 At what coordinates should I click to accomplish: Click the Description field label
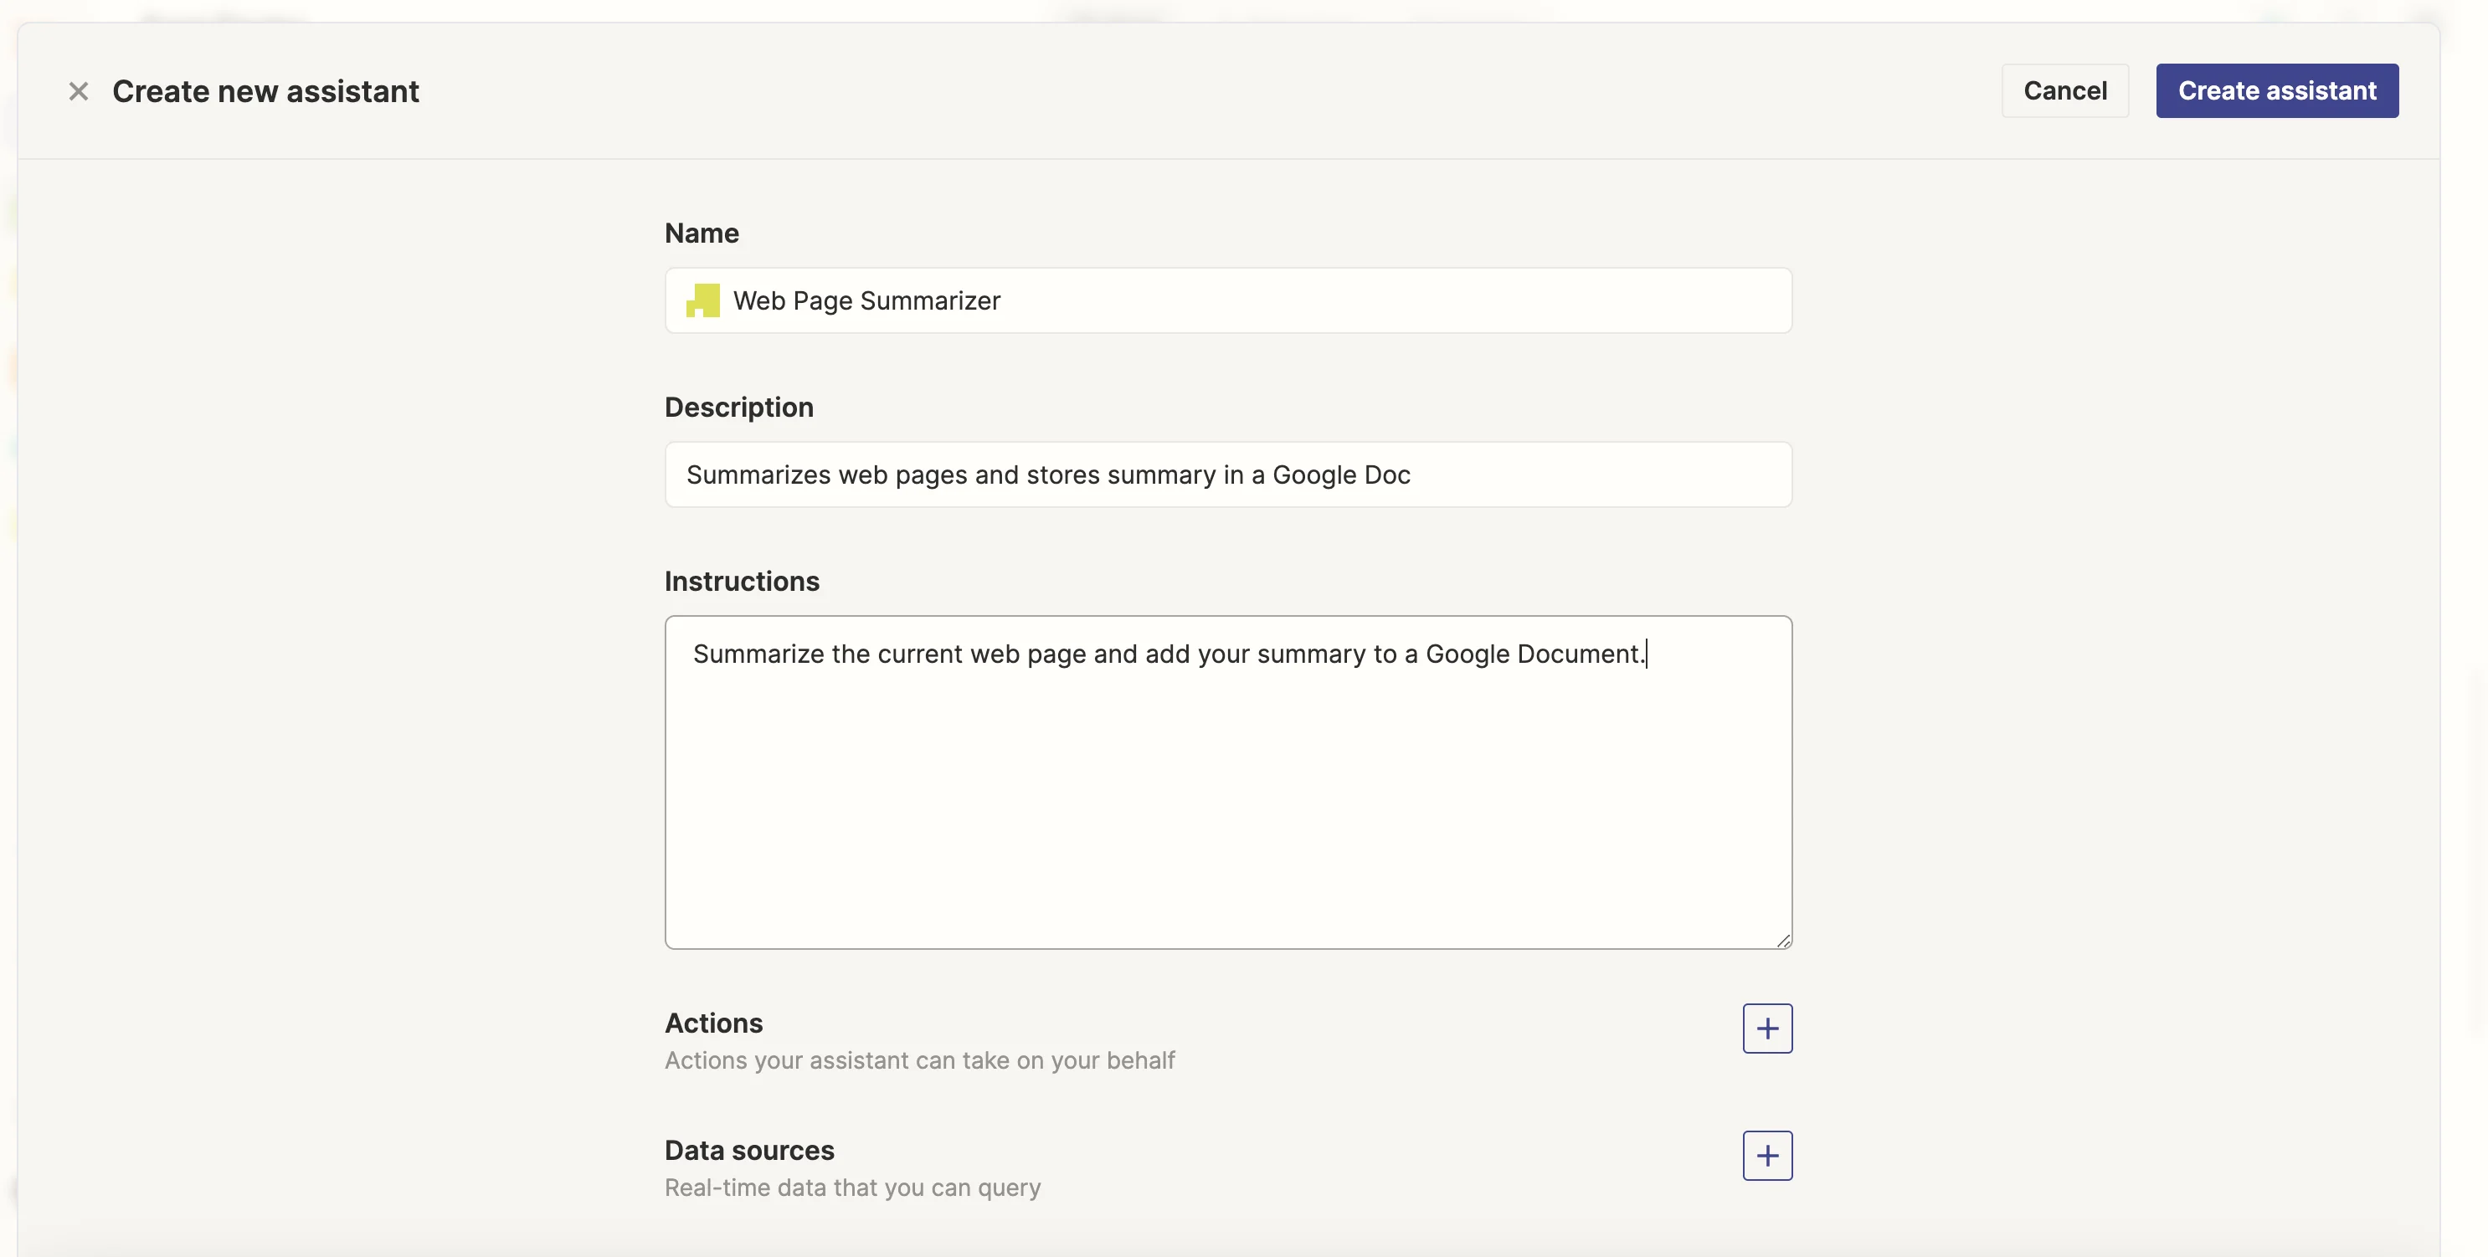pyautogui.click(x=739, y=407)
